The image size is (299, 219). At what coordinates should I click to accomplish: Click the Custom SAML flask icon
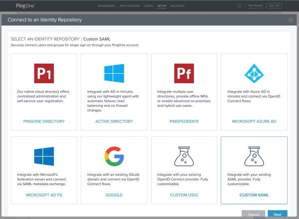(254, 156)
